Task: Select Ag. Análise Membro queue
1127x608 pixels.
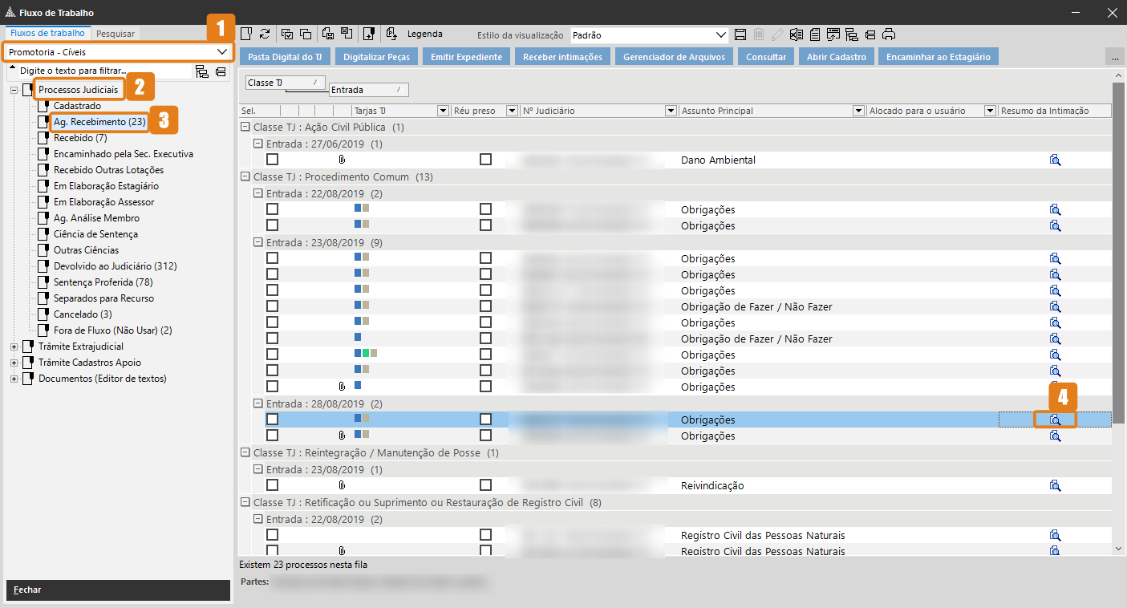Action: 96,218
